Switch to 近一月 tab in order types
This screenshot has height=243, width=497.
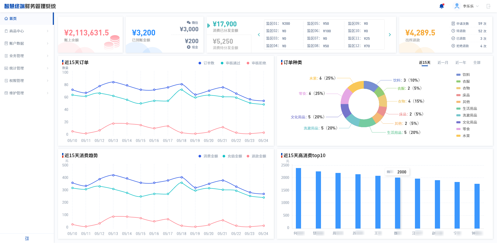(x=443, y=63)
